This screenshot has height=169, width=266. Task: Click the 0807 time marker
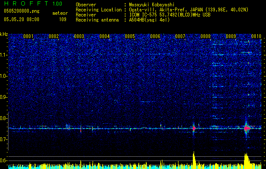coord(180,36)
